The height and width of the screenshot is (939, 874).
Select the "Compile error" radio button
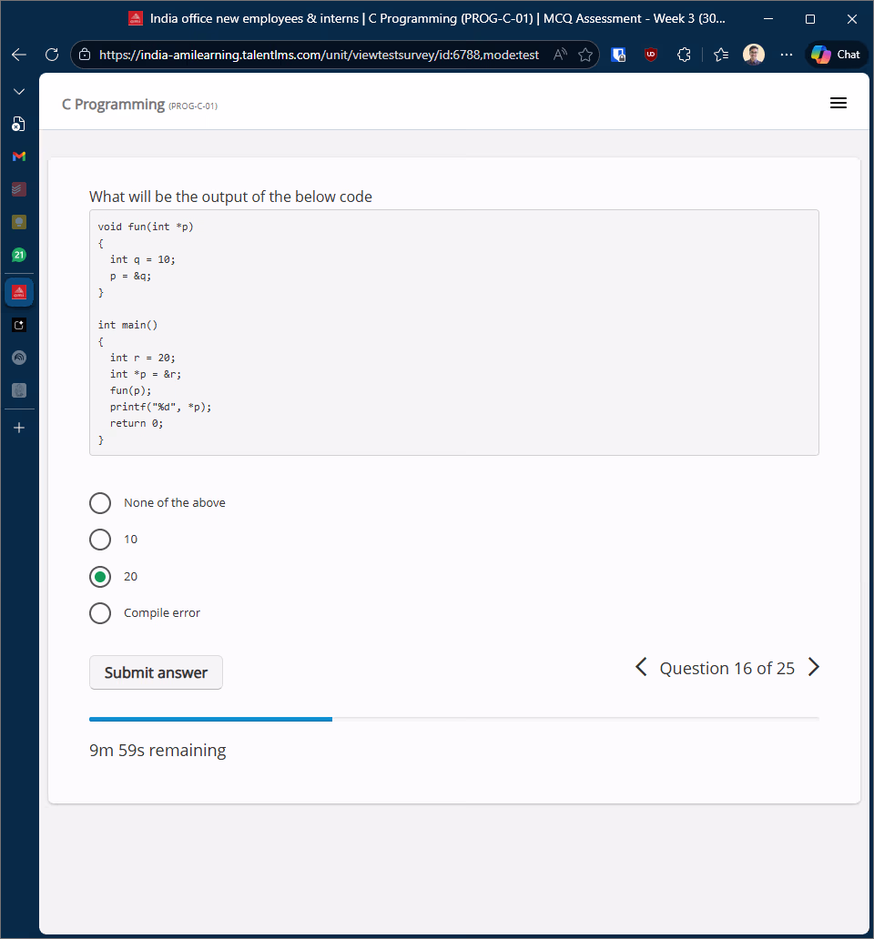tap(100, 613)
